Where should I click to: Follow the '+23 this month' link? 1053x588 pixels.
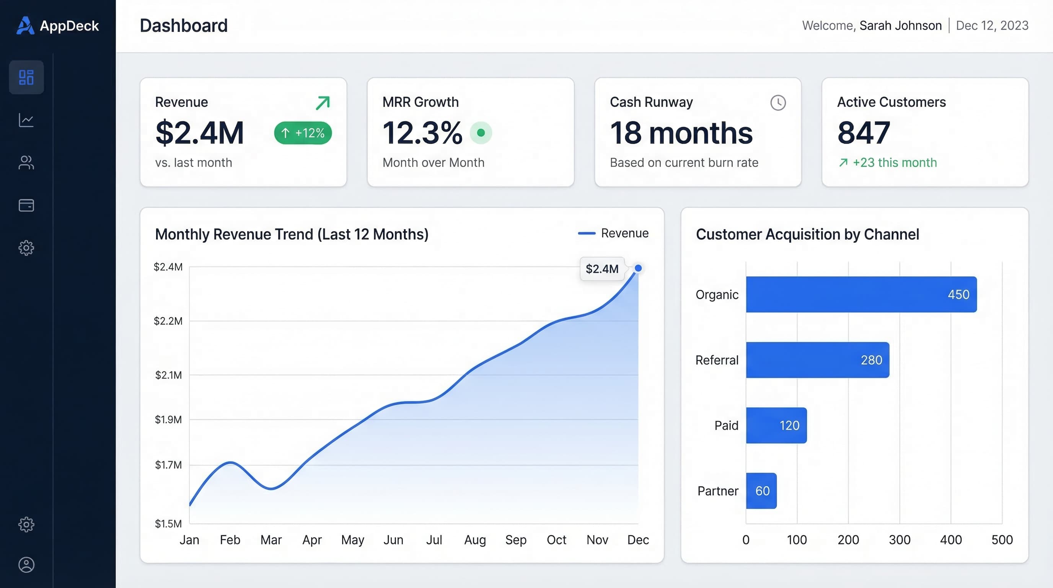pyautogui.click(x=887, y=162)
